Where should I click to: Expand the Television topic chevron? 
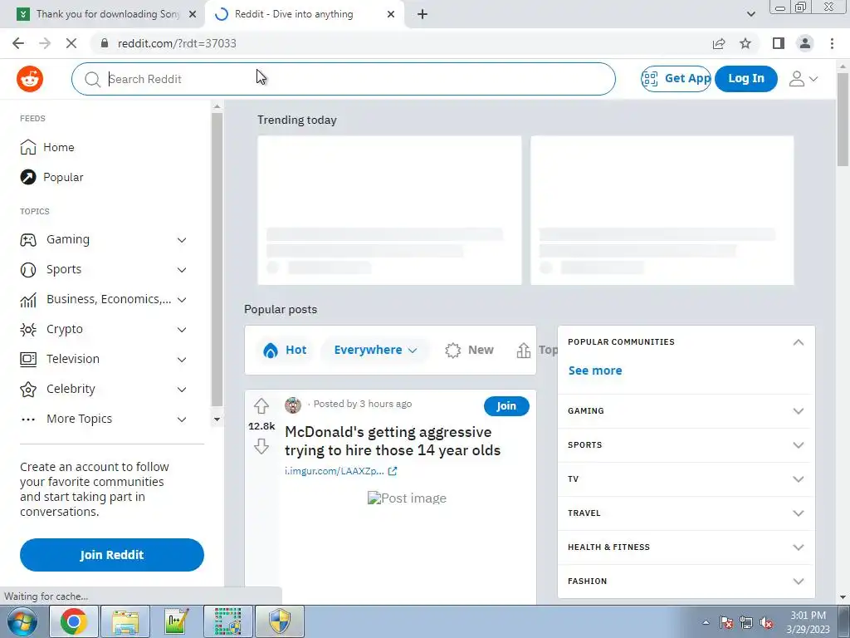[182, 359]
